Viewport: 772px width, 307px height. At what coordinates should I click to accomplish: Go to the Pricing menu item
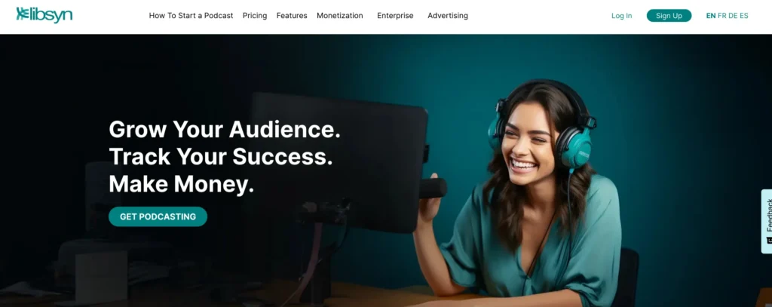(255, 16)
